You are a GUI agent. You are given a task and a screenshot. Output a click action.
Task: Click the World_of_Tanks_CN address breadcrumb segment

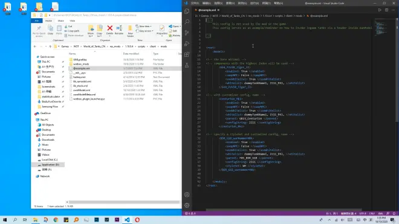pyautogui.click(x=94, y=46)
